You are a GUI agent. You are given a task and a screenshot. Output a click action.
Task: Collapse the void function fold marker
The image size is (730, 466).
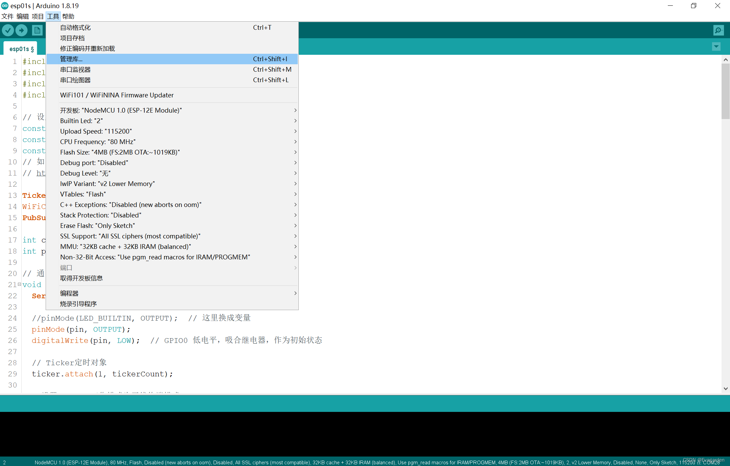[19, 284]
